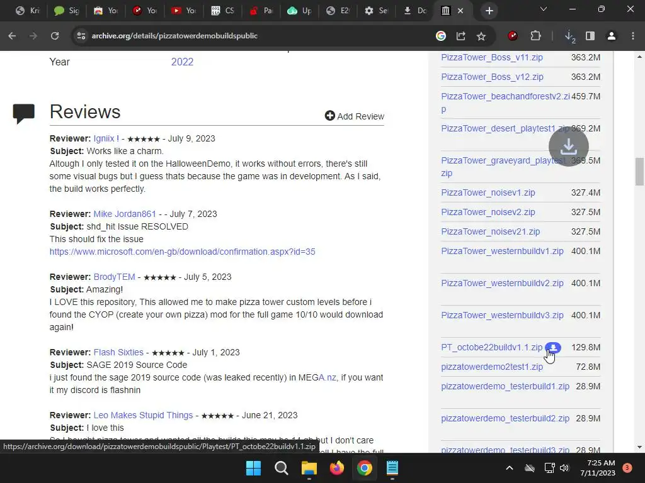This screenshot has height=483, width=645.
Task: Open reviewer Flash Sixties profile
Action: pyautogui.click(x=118, y=352)
